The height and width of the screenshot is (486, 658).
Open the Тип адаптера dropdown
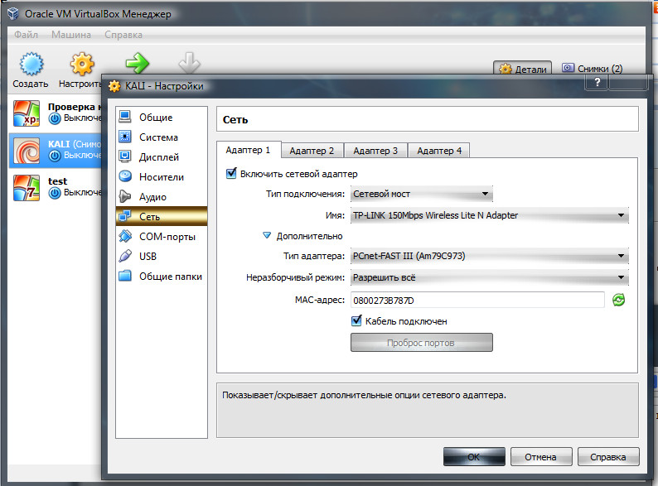(489, 256)
